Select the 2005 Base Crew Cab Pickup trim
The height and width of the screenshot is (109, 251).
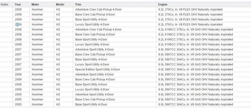[95, 99]
